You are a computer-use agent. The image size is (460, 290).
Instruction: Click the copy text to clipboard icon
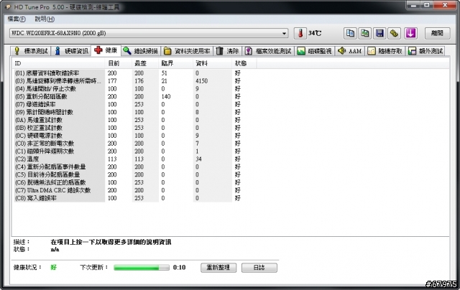[x=350, y=33]
